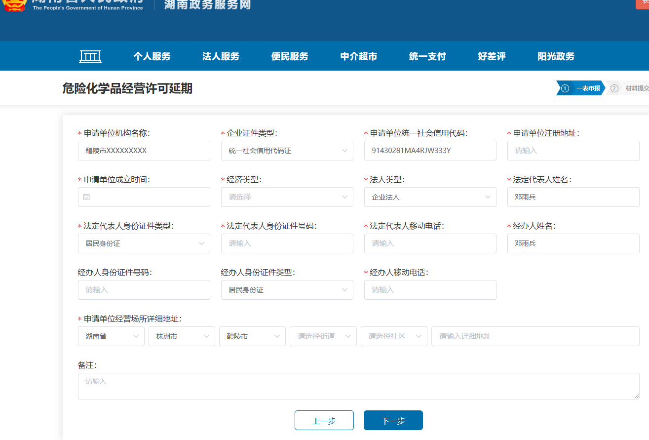Select 中介超市 in navigation bar

pos(358,56)
